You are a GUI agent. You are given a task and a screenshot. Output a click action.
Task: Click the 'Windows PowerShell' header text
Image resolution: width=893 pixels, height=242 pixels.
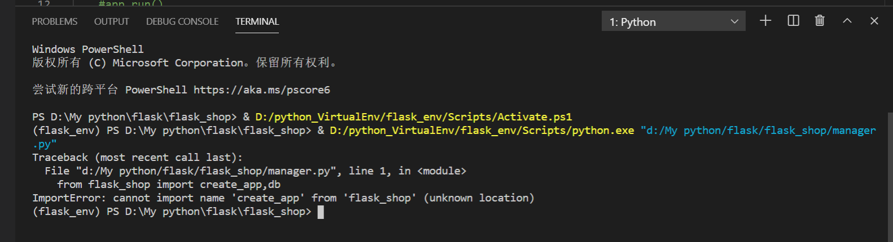[x=88, y=50]
